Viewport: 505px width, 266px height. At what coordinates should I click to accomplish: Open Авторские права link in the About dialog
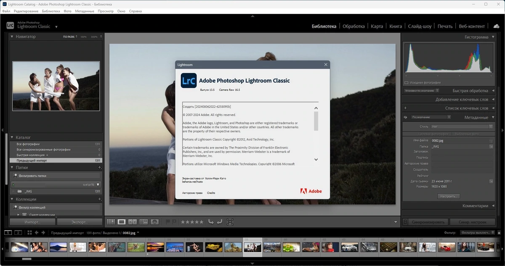click(x=192, y=193)
